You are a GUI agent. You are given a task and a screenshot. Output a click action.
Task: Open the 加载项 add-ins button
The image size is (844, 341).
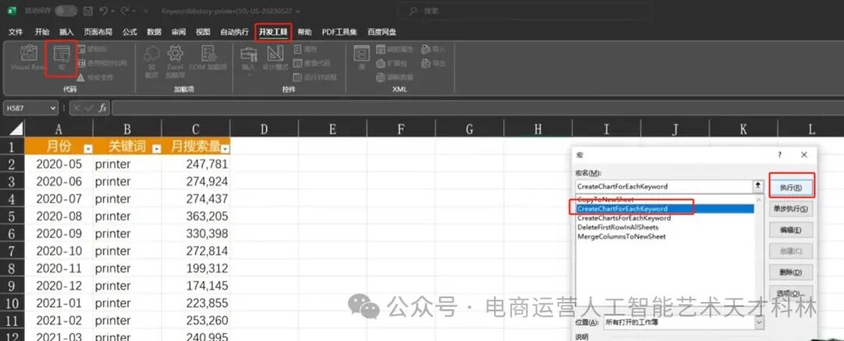[152, 61]
